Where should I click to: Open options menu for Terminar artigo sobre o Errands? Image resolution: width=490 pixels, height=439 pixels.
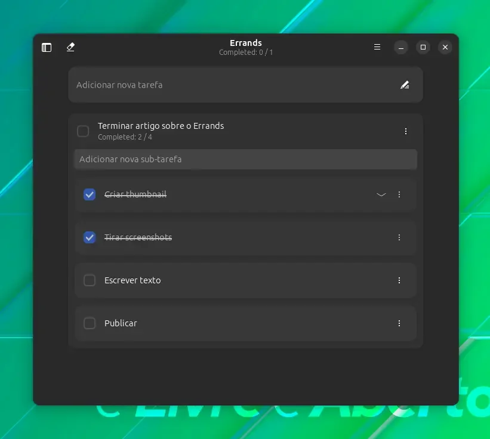point(406,131)
